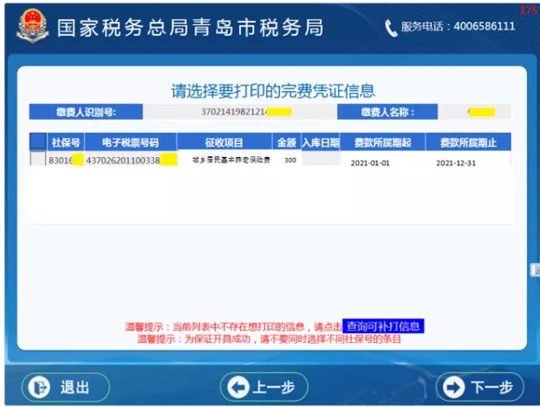Image resolution: width=540 pixels, height=407 pixels.
Task: Toggle the select-all checkbox in table header
Action: (38, 141)
